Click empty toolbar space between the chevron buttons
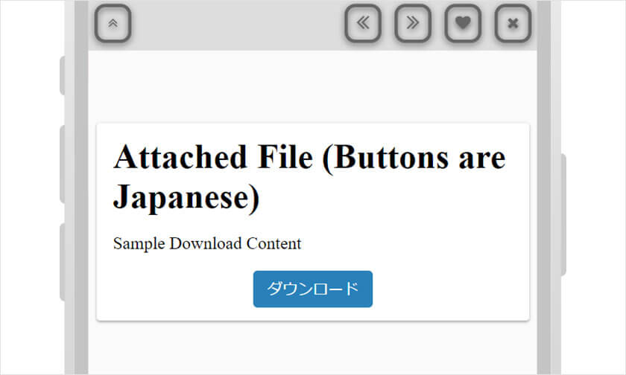The width and height of the screenshot is (626, 375). (238, 24)
